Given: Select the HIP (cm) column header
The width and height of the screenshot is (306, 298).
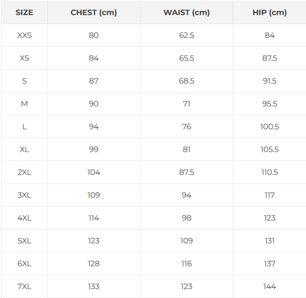Looking at the screenshot, I should 270,13.
